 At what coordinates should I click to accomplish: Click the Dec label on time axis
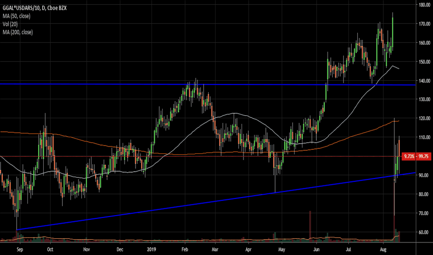click(119, 249)
